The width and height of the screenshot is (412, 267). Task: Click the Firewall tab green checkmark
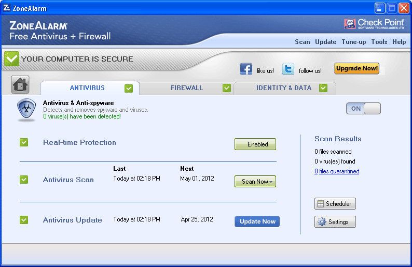(226, 88)
